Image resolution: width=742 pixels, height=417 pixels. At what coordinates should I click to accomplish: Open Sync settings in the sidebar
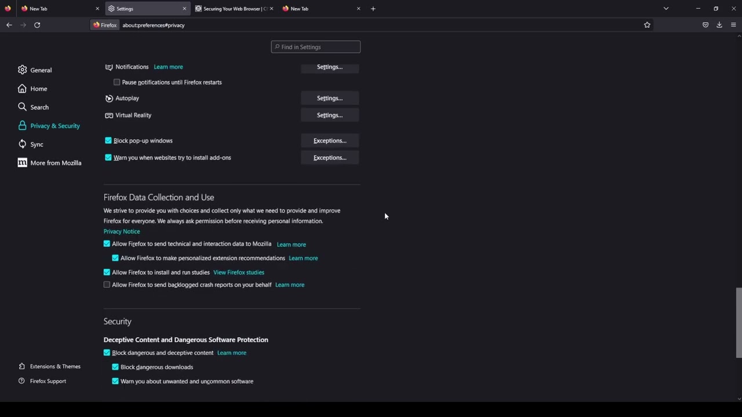point(37,144)
